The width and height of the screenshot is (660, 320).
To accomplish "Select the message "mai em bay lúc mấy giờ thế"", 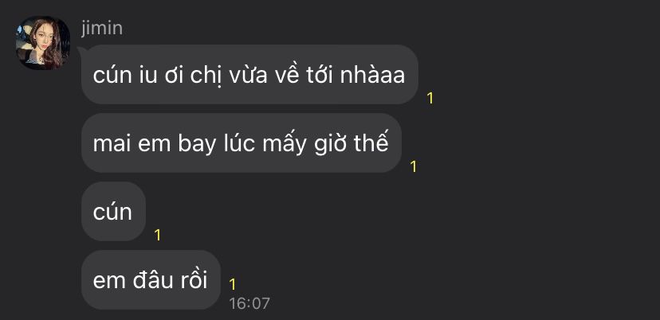I will pos(242,143).
